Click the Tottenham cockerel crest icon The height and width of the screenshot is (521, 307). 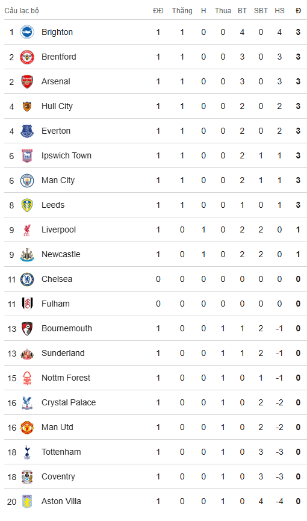pos(27,452)
